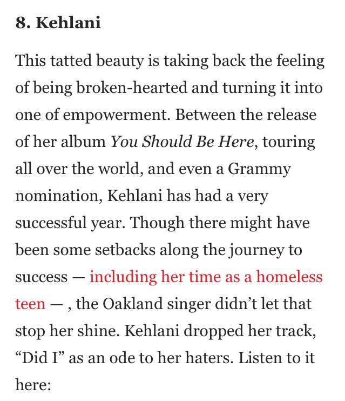Click the red word 'teen' link

coord(30,304)
